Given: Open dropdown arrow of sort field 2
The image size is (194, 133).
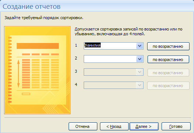Looking at the screenshot, I should 140,59.
